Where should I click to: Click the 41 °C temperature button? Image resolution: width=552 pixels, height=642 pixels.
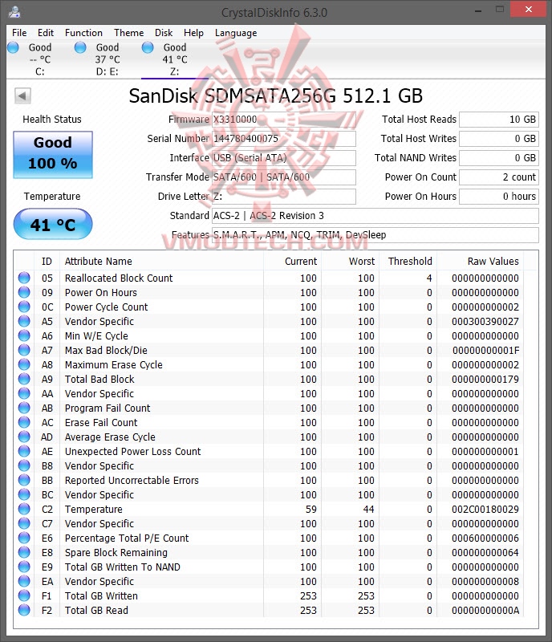click(x=53, y=224)
